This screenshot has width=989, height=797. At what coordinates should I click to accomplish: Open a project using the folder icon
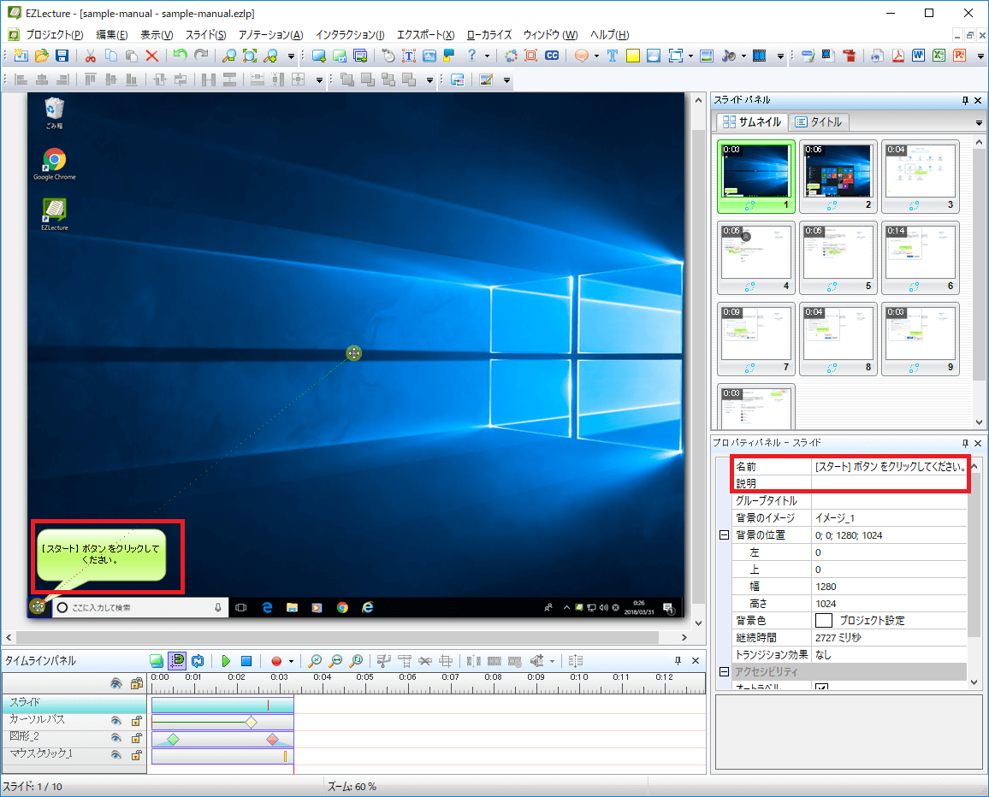(x=42, y=56)
